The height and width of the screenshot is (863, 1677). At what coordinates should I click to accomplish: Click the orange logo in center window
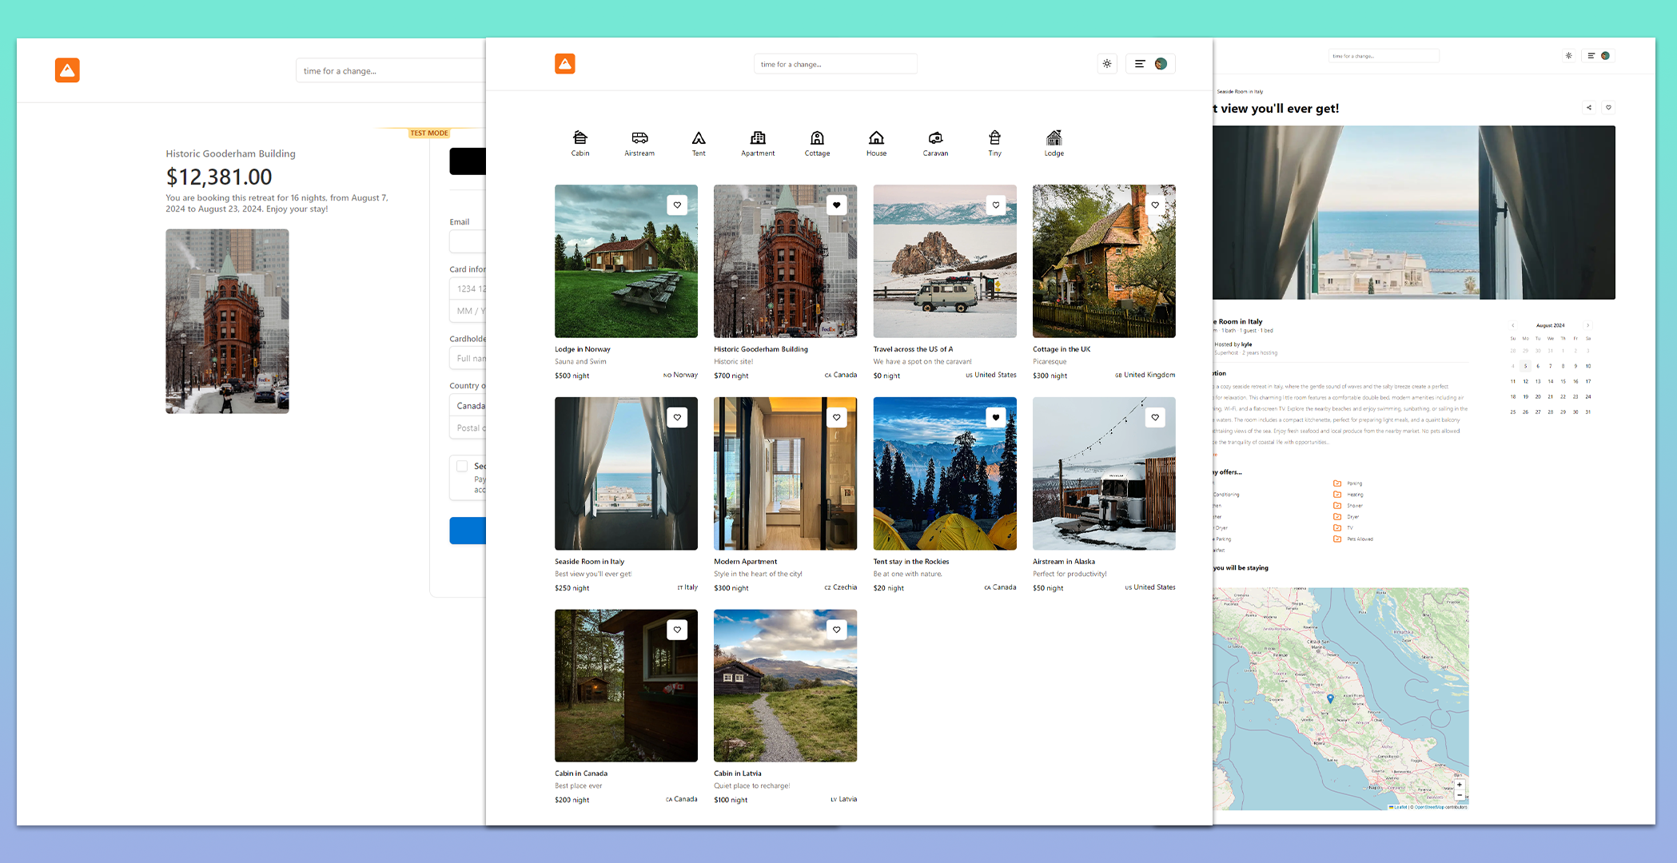point(565,64)
